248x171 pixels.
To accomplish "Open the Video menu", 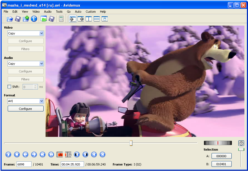I will pyautogui.click(x=36, y=12).
